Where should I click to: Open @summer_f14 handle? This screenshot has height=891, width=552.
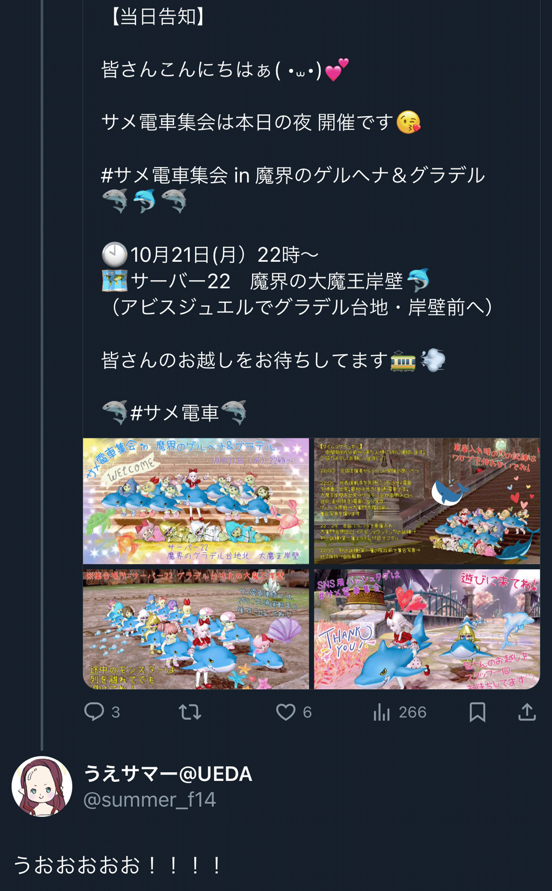pyautogui.click(x=150, y=800)
